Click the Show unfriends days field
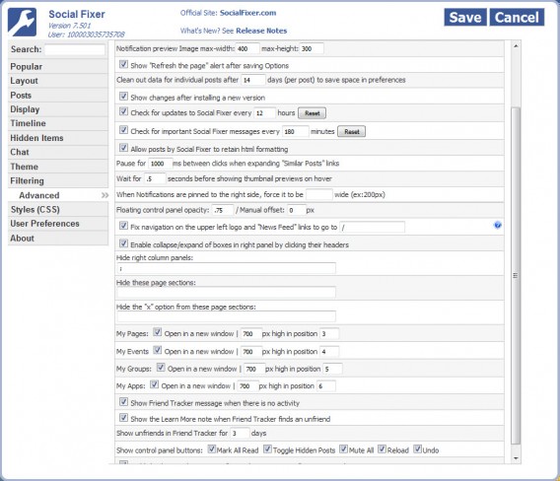 240,433
